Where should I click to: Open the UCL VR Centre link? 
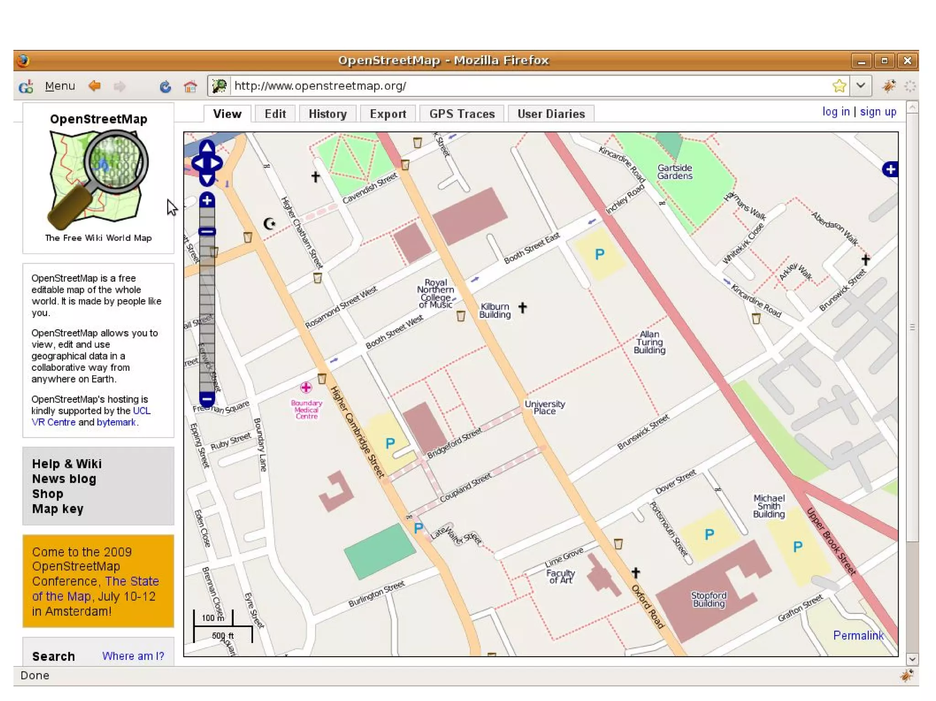tap(90, 416)
